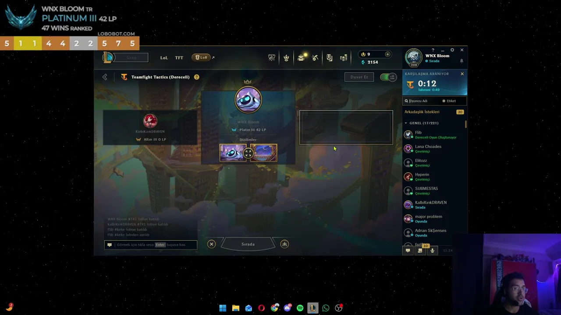Close the Karşılaşma Aranıyor queue panel
Viewport: 561px width, 315px height.
point(462,73)
